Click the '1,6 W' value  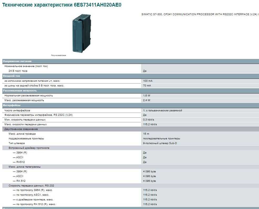147,96
